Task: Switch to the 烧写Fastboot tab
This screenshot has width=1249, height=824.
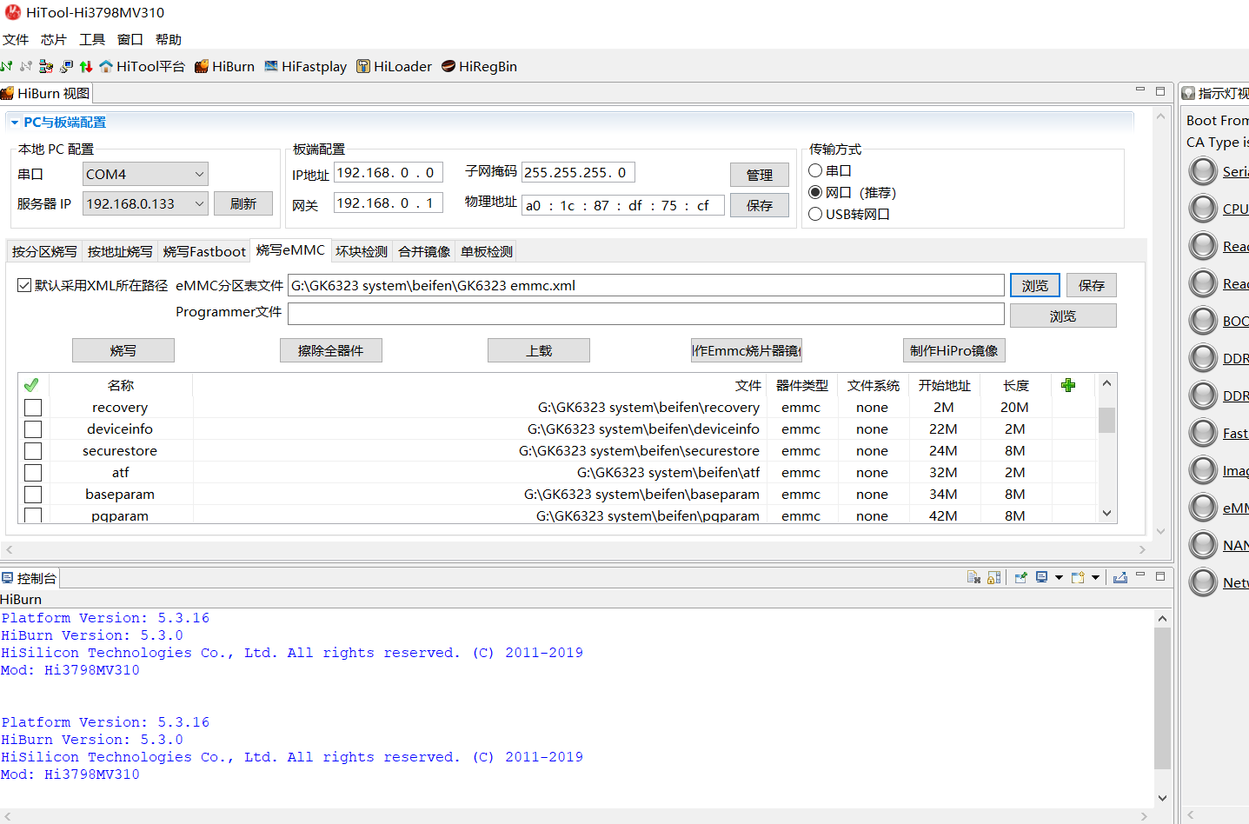Action: point(204,251)
